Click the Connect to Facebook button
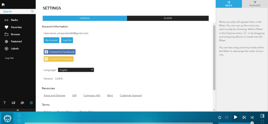 pos(59,52)
